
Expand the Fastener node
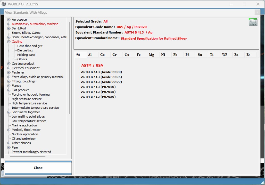[9, 72]
